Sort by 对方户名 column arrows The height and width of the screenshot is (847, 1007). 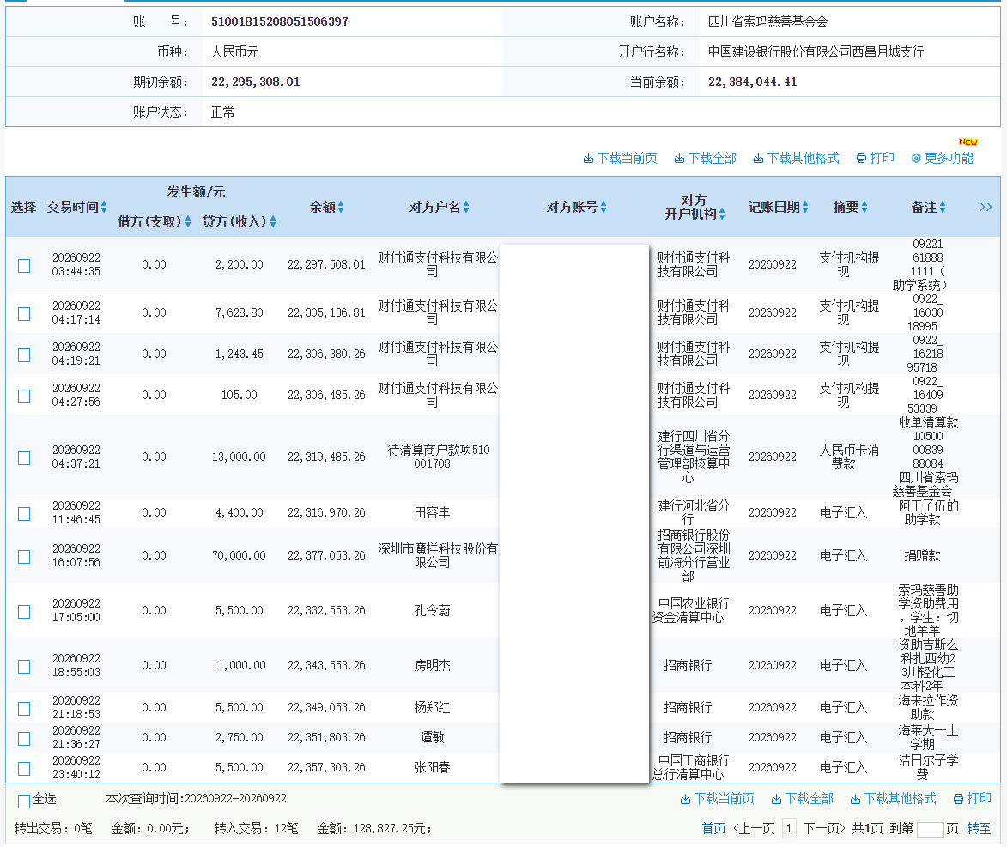(466, 208)
